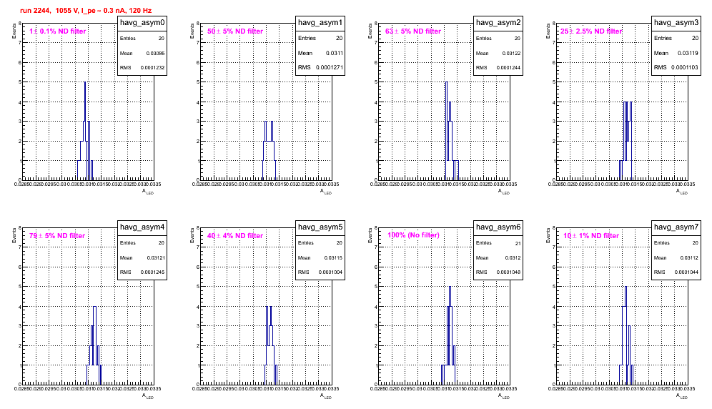Click the Mean row label in havg_asym4 box
712x409 pixels.
coord(127,257)
